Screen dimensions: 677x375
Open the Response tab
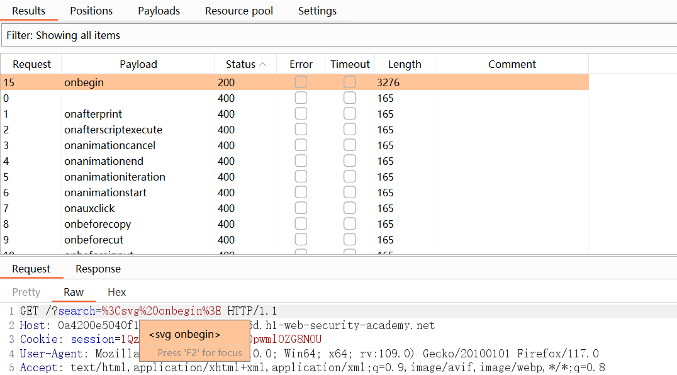98,269
